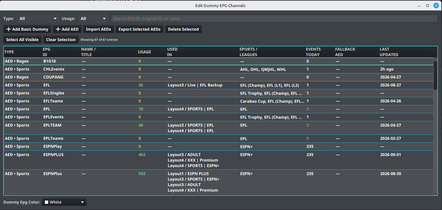The height and width of the screenshot is (210, 442).
Task: Select the ESPNPLUS row
Action: point(218,160)
